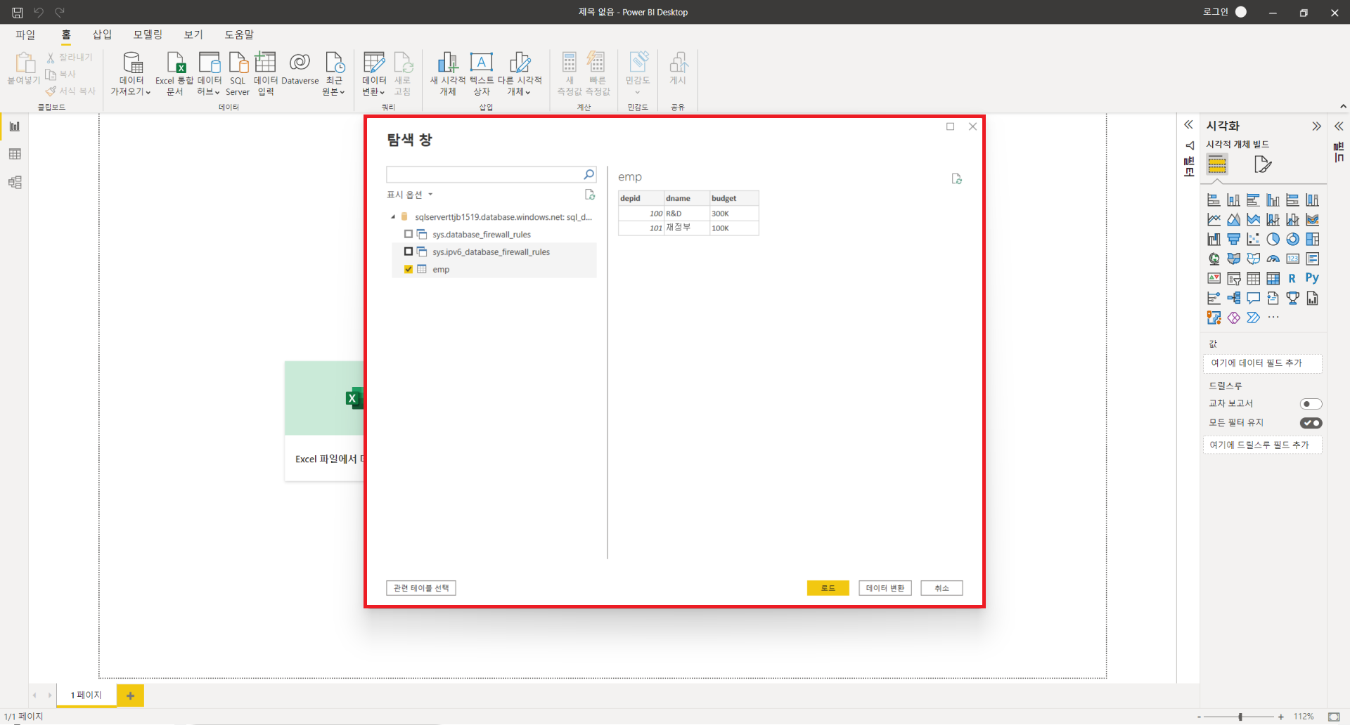Select the key influencers trophy icon
The height and width of the screenshot is (725, 1350).
tap(1292, 299)
